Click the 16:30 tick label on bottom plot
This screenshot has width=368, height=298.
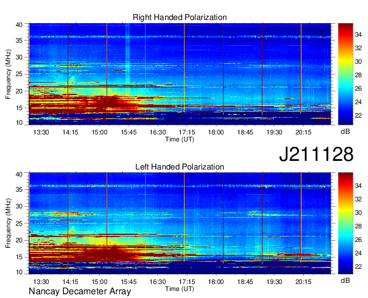157,282
